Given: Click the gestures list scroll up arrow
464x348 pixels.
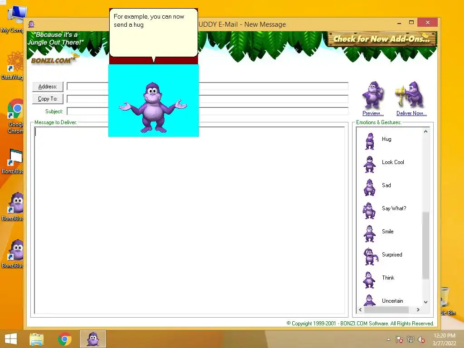Looking at the screenshot, I should pos(425,131).
